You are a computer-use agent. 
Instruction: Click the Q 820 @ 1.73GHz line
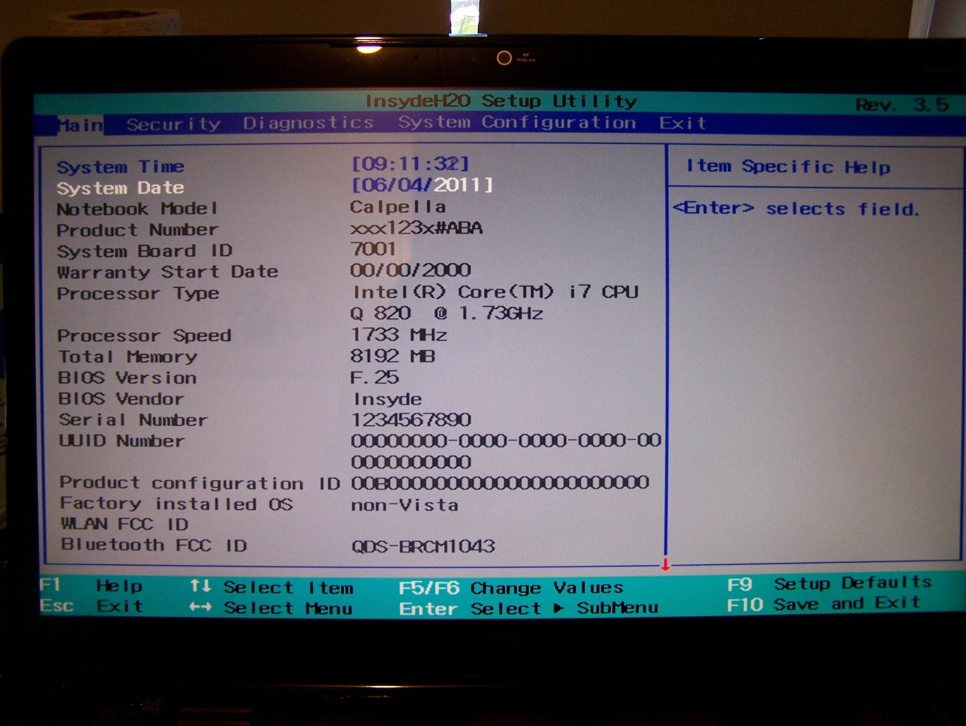pyautogui.click(x=447, y=314)
